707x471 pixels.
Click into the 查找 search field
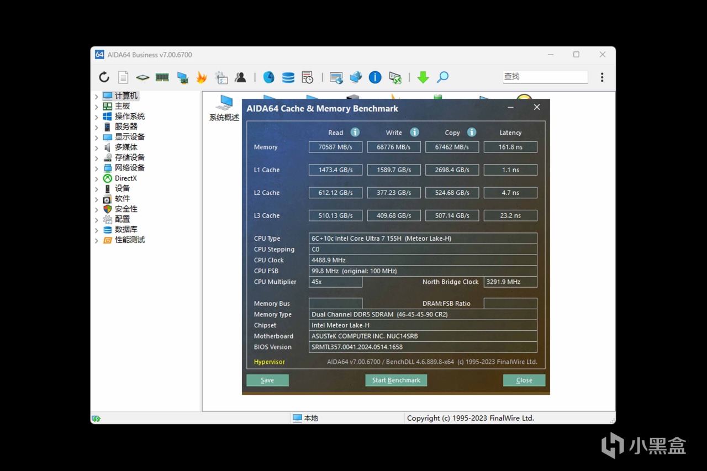(544, 77)
